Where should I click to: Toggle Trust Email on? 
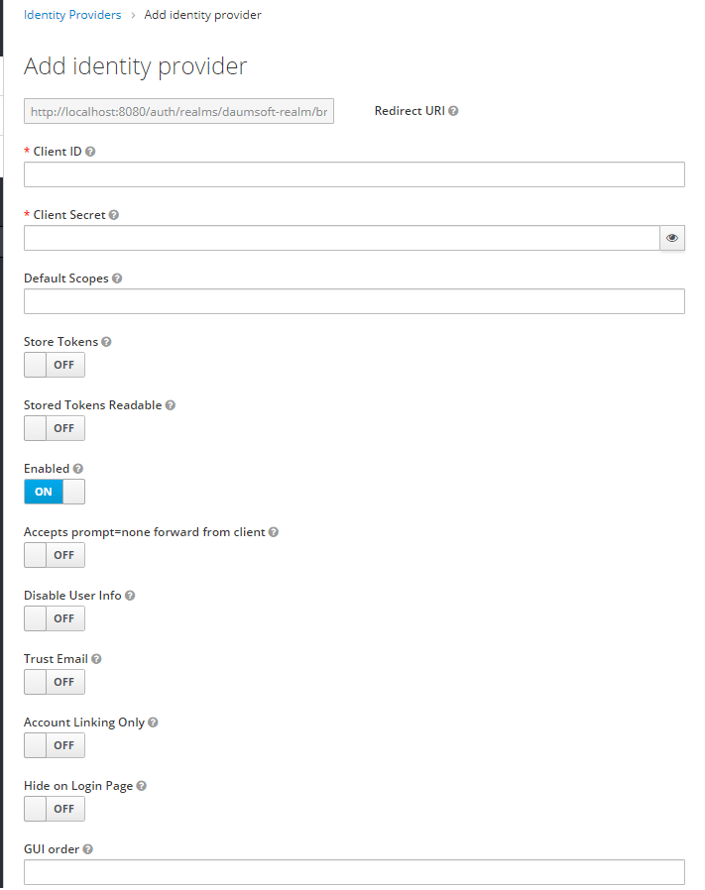pyautogui.click(x=54, y=682)
